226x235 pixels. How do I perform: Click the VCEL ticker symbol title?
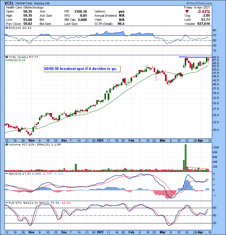coord(9,3)
